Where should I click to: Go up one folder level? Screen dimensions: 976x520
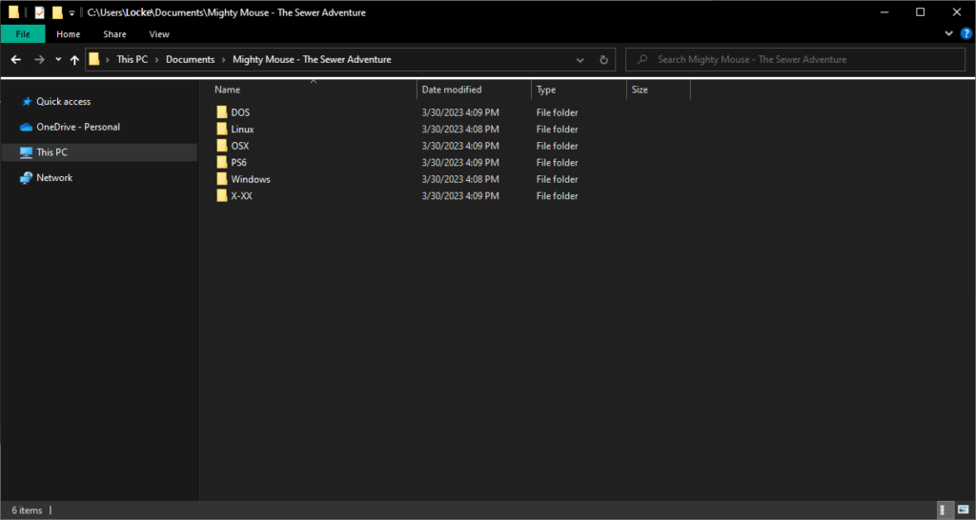[x=74, y=60]
